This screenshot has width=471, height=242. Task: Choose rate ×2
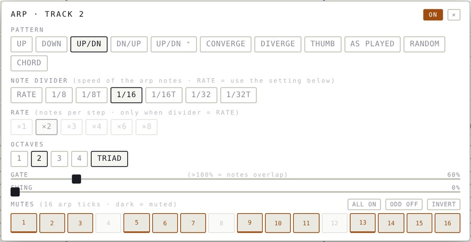[47, 127]
